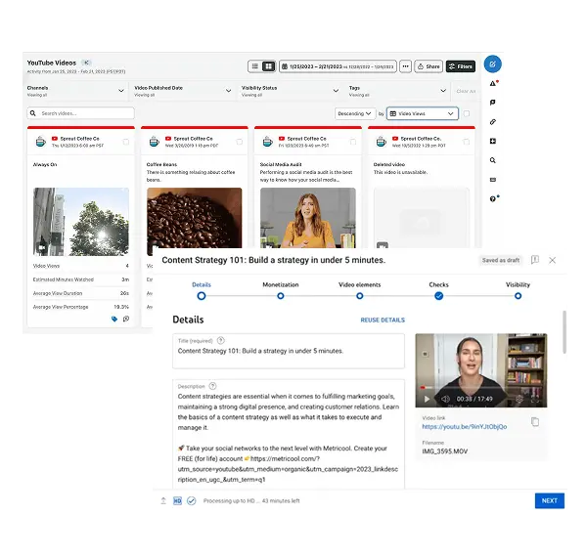The height and width of the screenshot is (557, 587).
Task: Open the alerts warning triangle icon
Action: coord(493,83)
